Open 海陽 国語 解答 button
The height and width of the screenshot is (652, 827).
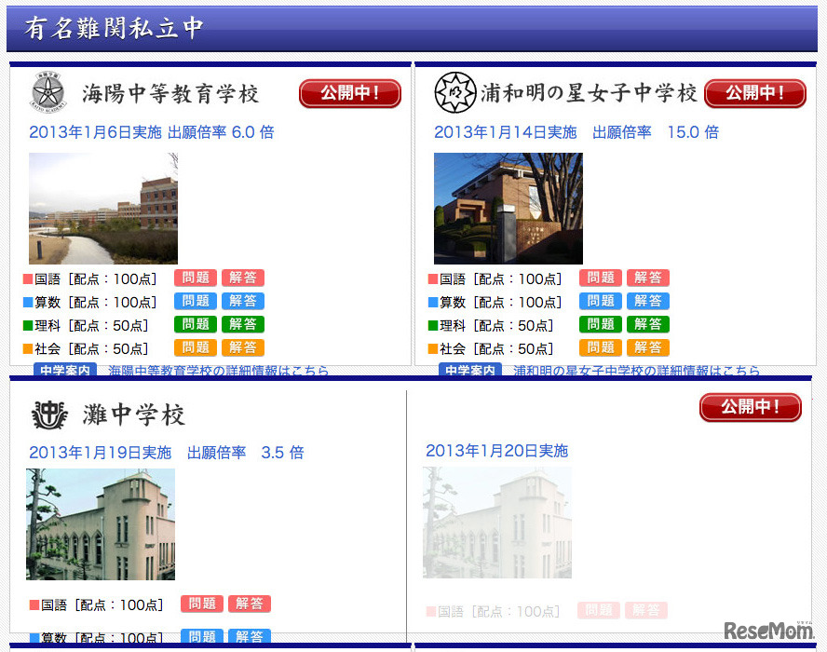pos(243,278)
